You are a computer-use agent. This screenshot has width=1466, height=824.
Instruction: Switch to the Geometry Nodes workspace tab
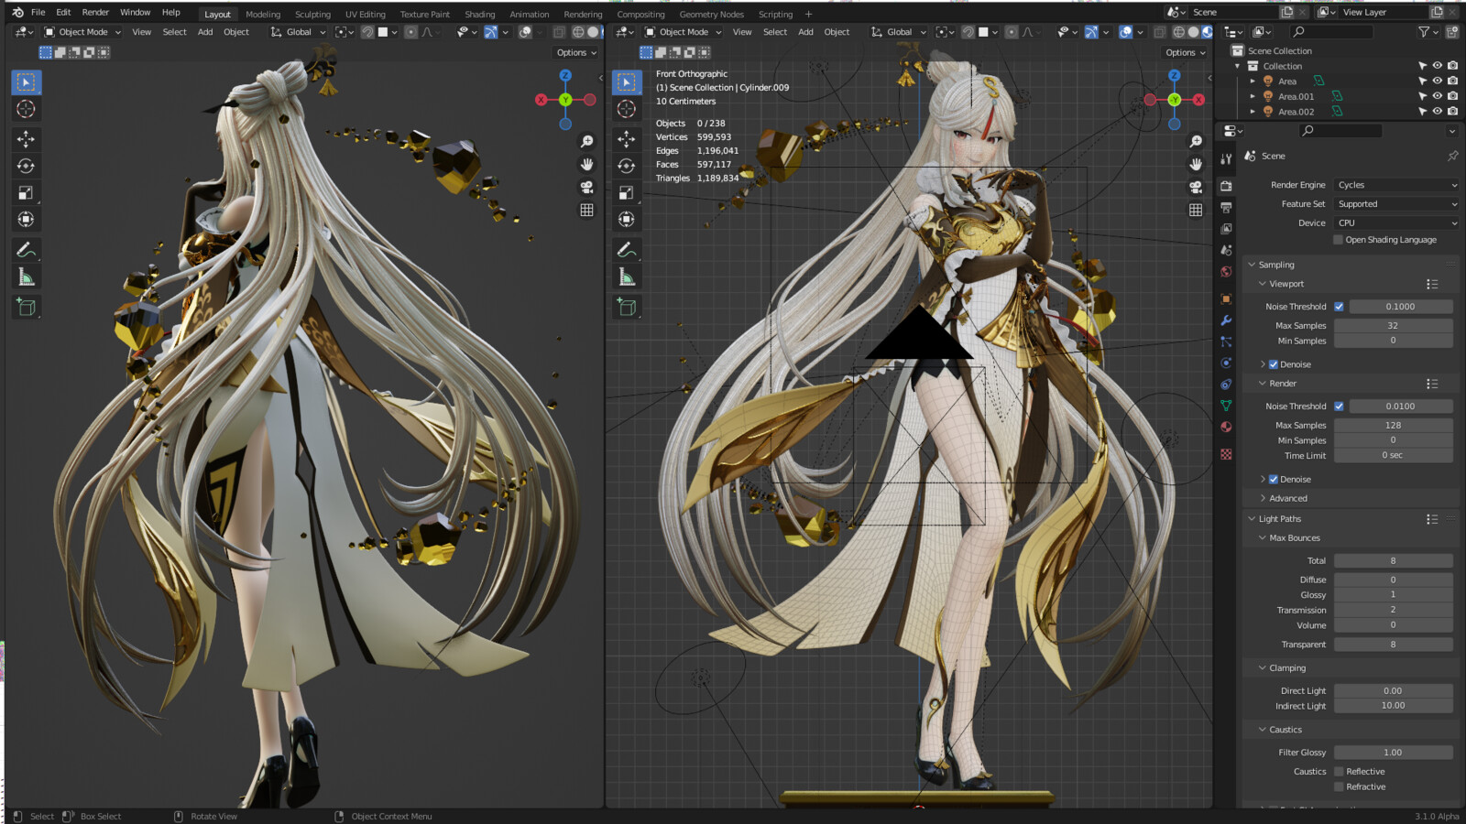click(x=711, y=15)
